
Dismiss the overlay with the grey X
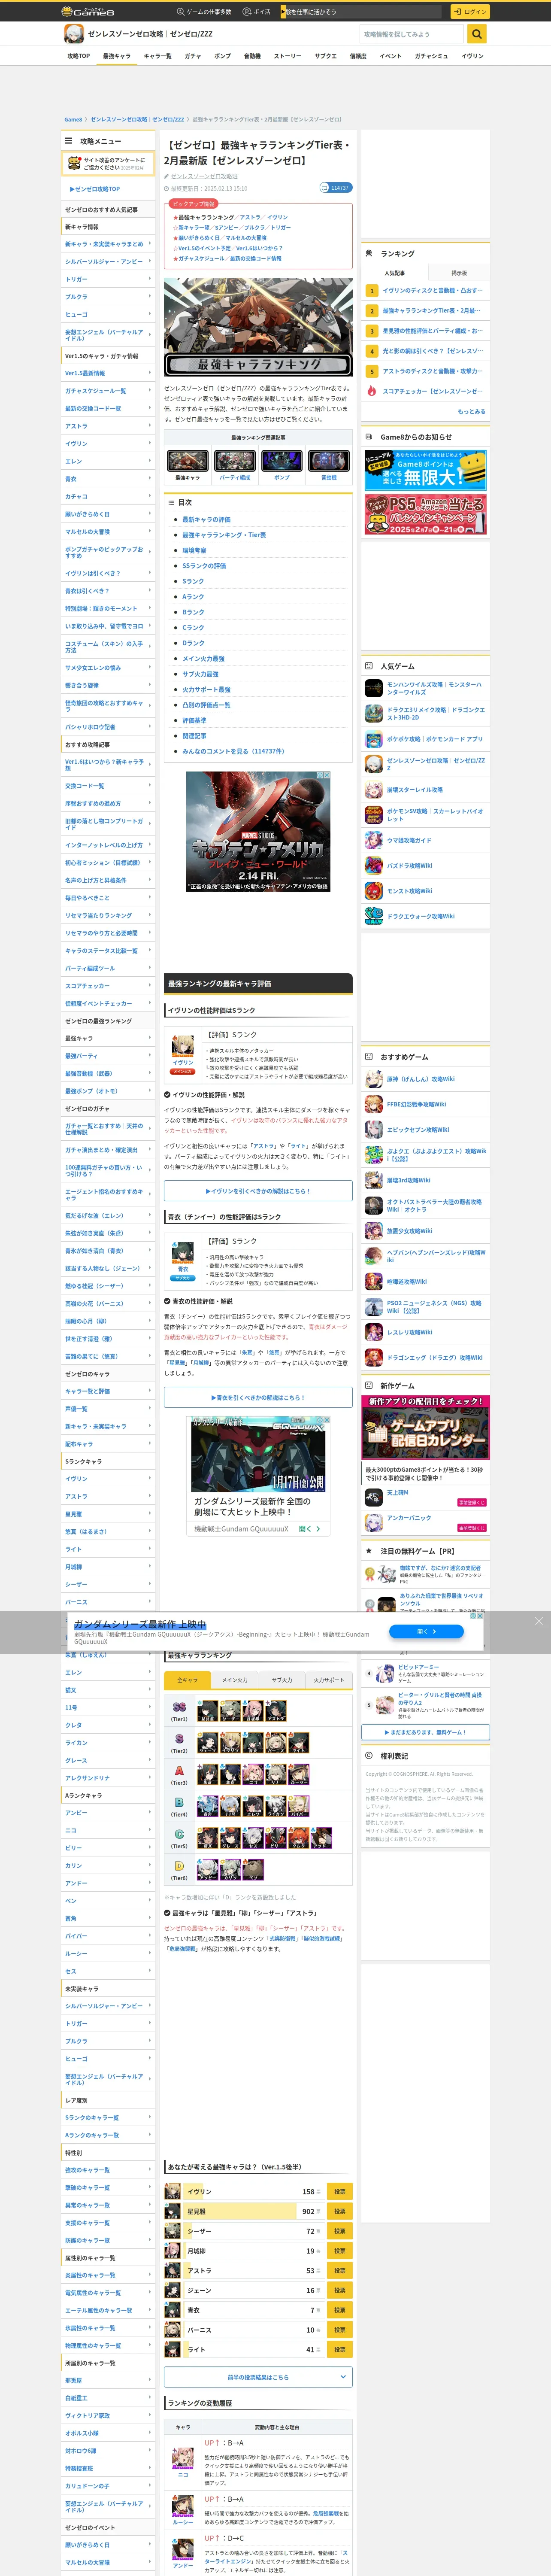pos(539,1621)
